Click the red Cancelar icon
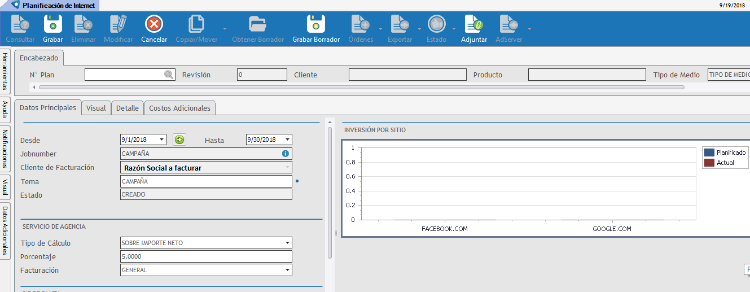The height and width of the screenshot is (292, 750). tap(154, 24)
